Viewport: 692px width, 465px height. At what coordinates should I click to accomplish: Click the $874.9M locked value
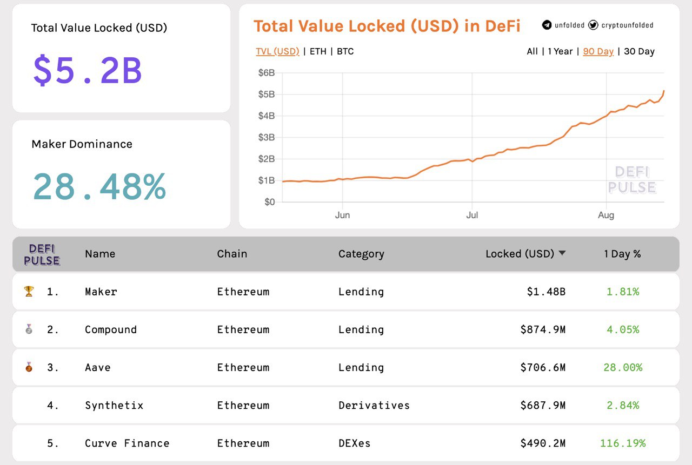click(x=543, y=329)
